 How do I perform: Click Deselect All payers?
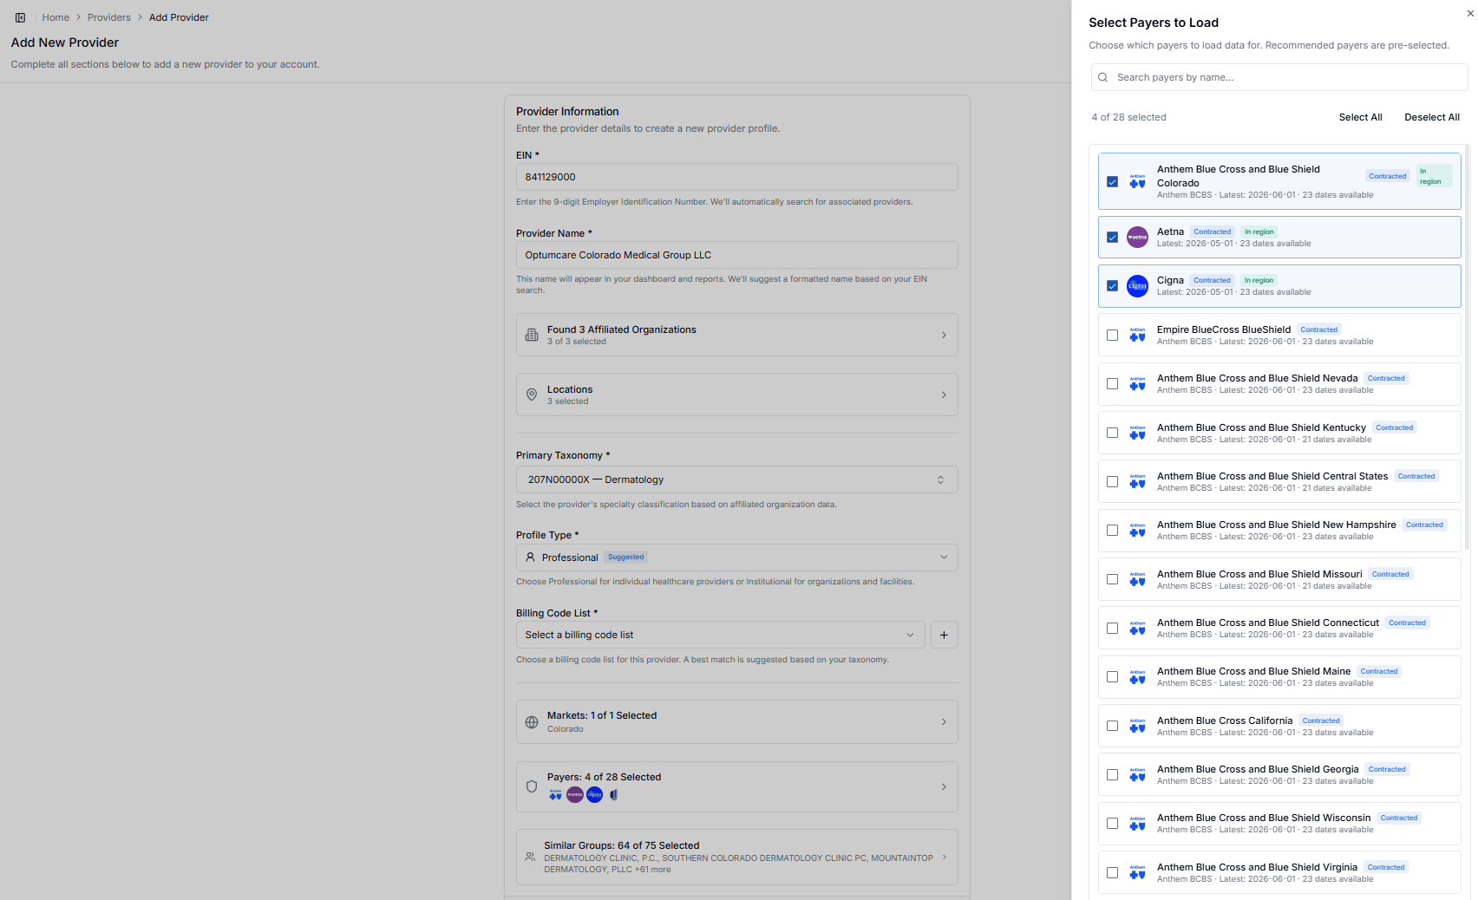coord(1432,117)
